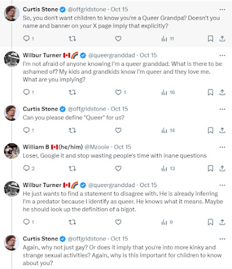The height and width of the screenshot is (269, 232).
Task: Share Wilbur Turner's bigot definition tweet
Action: 222,222
